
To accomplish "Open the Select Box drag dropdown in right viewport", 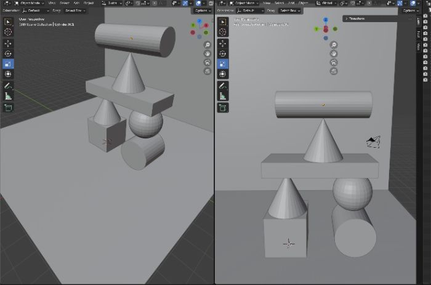I will click(290, 10).
